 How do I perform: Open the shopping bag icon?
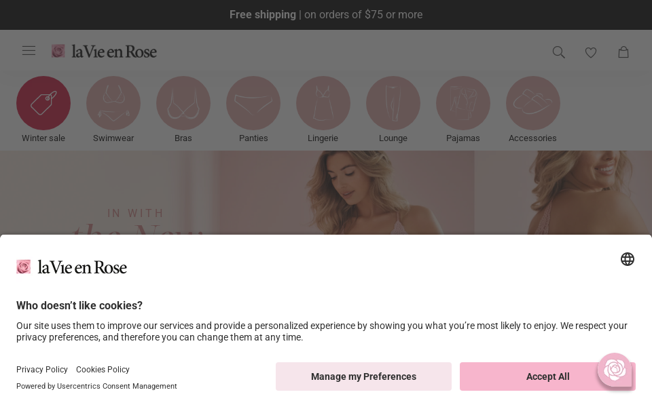pyautogui.click(x=623, y=52)
